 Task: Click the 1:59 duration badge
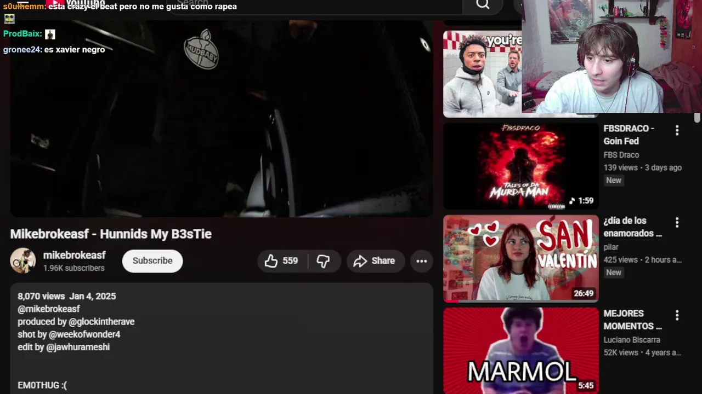coord(581,201)
